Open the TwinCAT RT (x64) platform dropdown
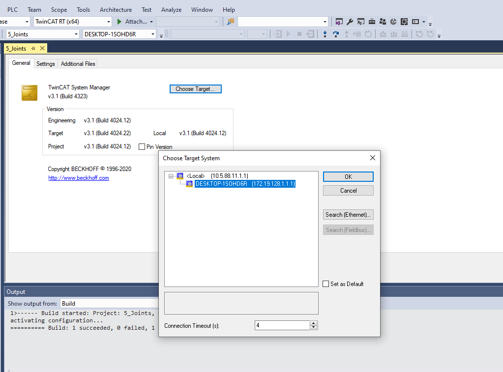Screen dimensions: 503x372 tap(109, 22)
